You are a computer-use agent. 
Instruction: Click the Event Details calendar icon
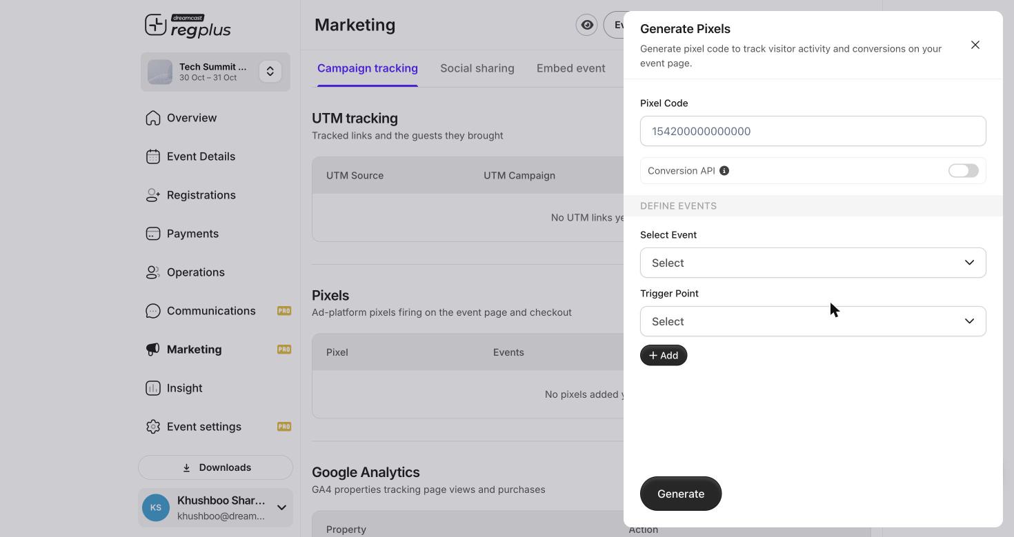[x=153, y=156]
